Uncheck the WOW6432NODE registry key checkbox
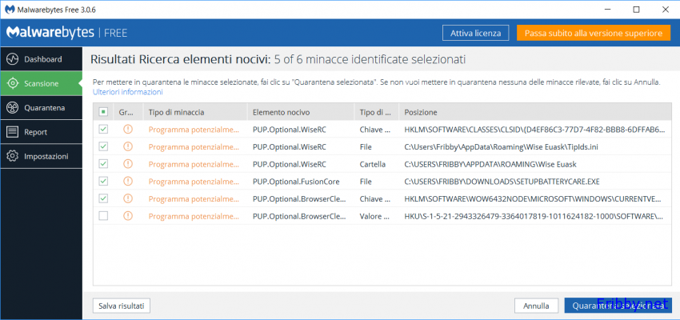This screenshot has height=320, width=680. pyautogui.click(x=103, y=198)
